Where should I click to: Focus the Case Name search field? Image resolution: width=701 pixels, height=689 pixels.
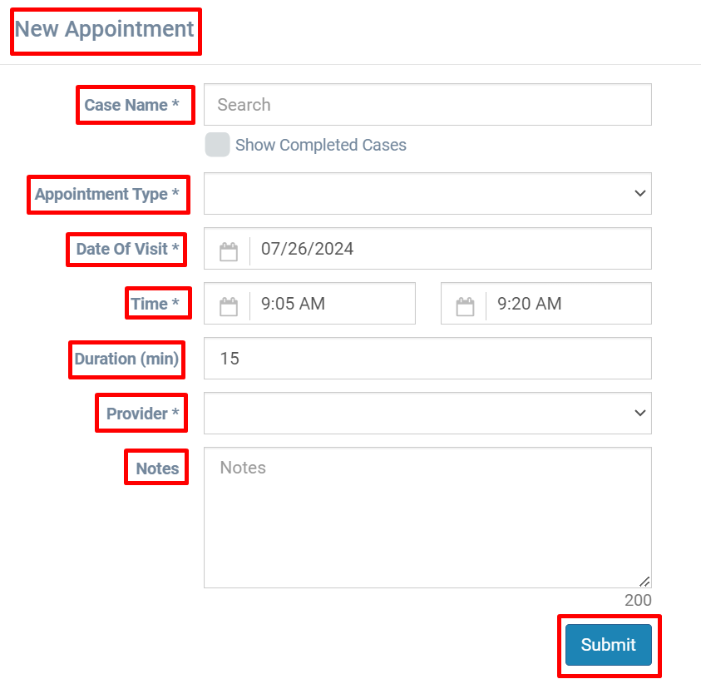(x=427, y=105)
